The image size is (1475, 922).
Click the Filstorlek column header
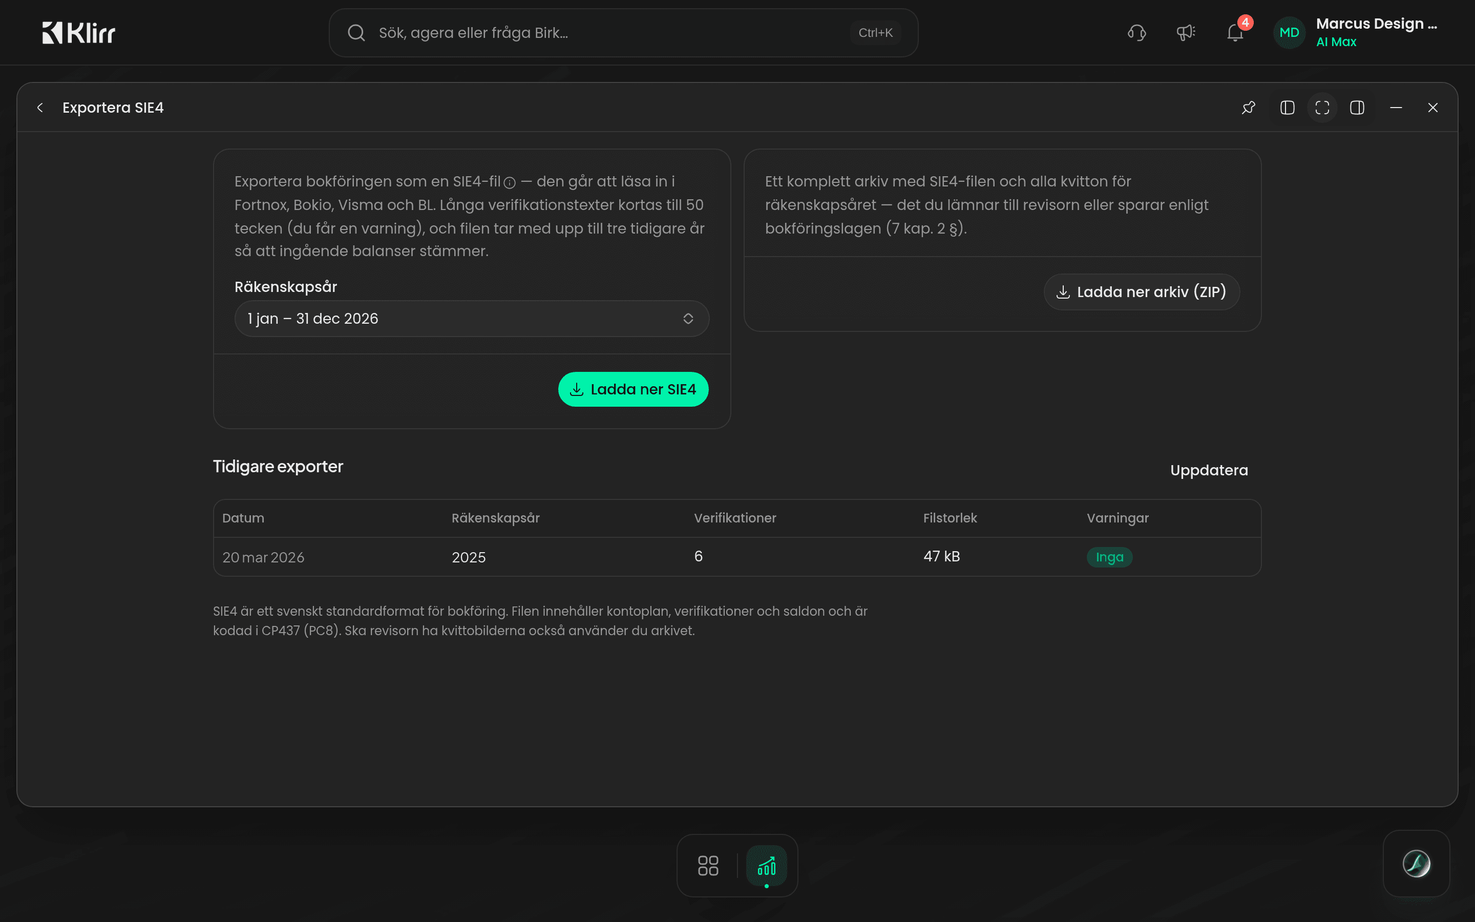(950, 518)
